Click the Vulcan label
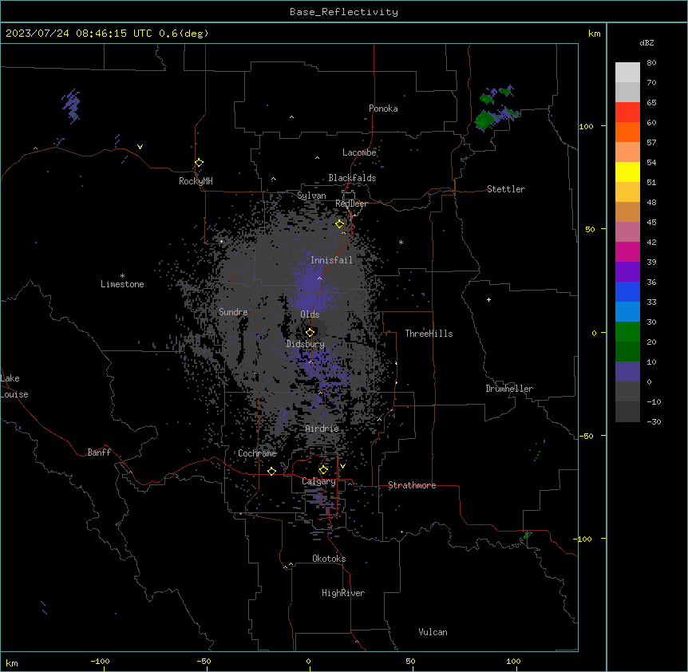The width and height of the screenshot is (688, 672). pyautogui.click(x=433, y=632)
